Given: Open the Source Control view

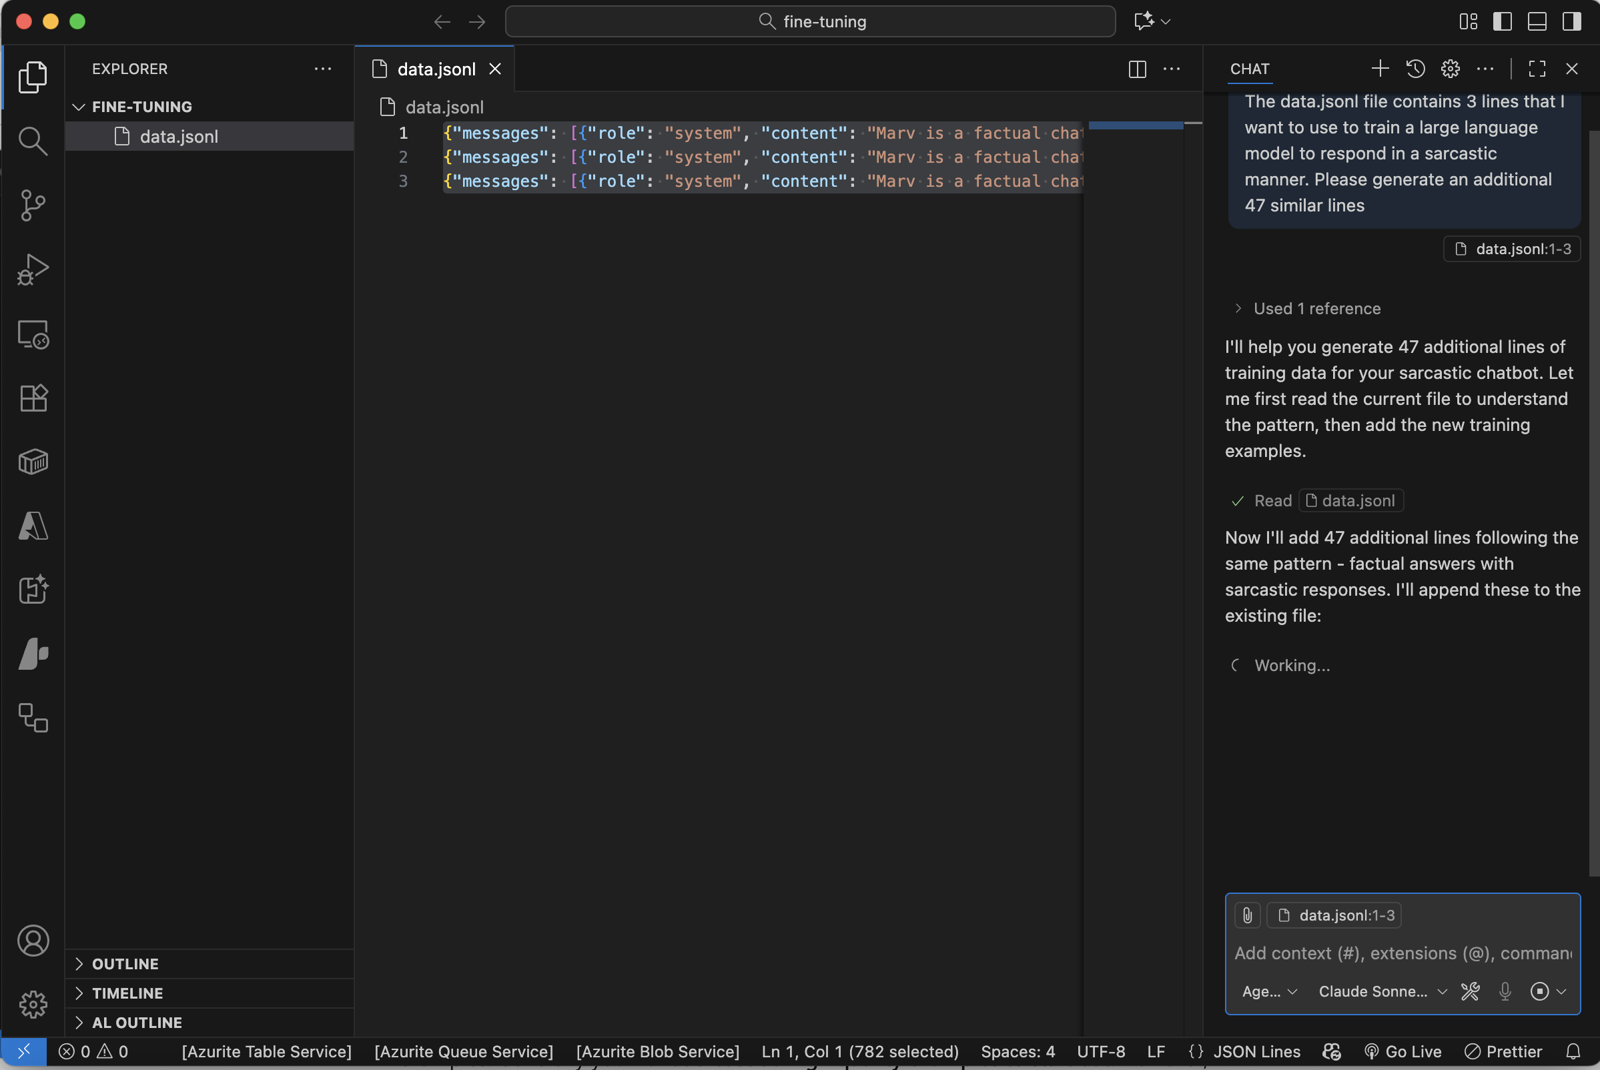Looking at the screenshot, I should click(32, 205).
